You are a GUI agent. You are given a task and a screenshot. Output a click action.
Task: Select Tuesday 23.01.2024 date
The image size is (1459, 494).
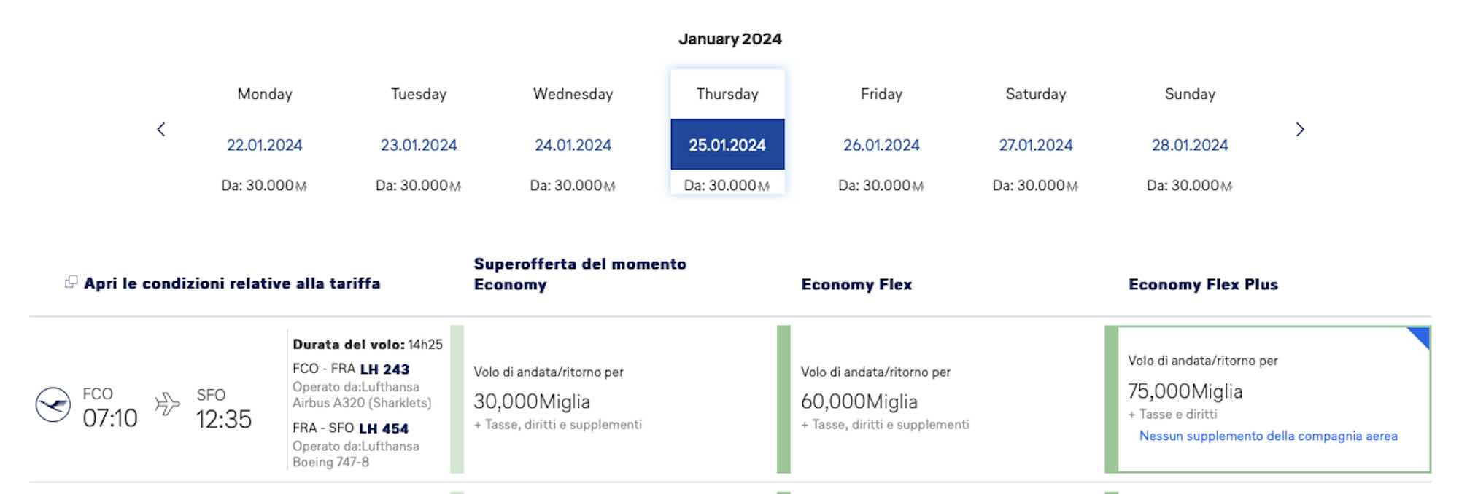419,145
